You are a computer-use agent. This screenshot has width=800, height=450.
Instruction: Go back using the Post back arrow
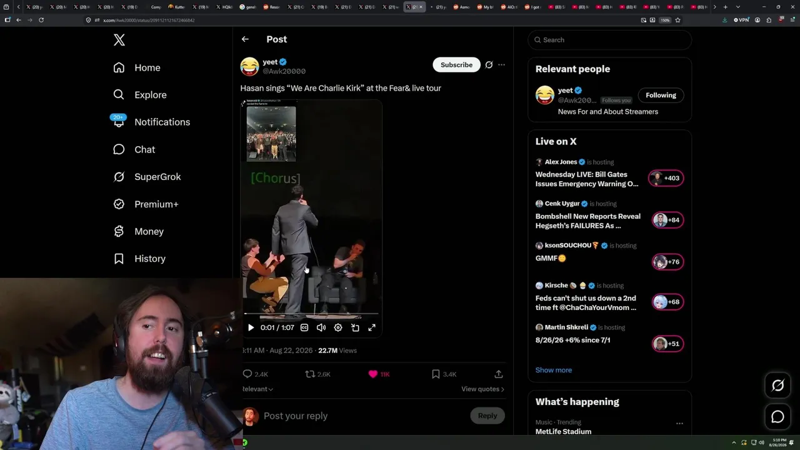(x=245, y=39)
